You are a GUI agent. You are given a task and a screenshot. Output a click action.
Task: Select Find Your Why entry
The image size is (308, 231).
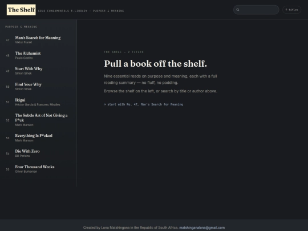38,87
